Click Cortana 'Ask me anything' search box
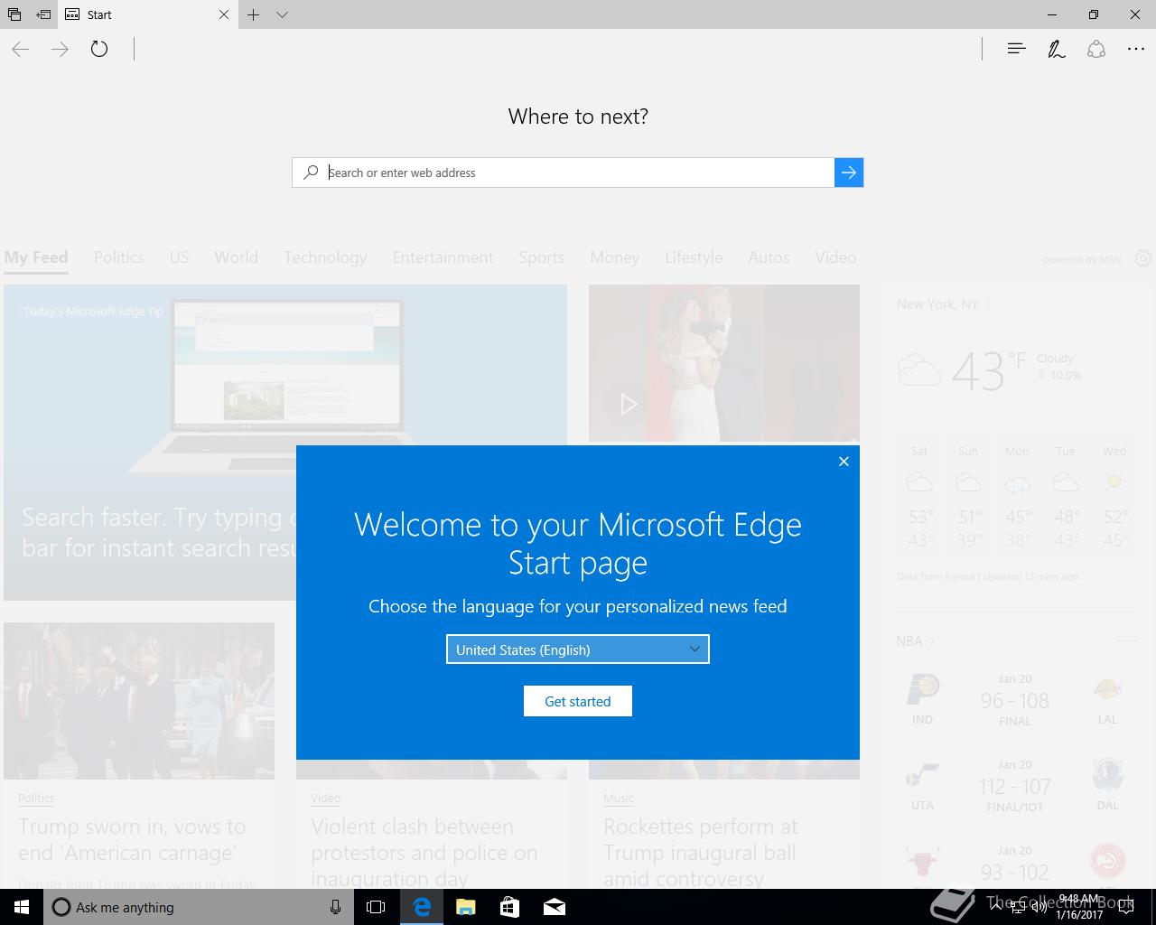This screenshot has width=1156, height=925. (x=197, y=907)
